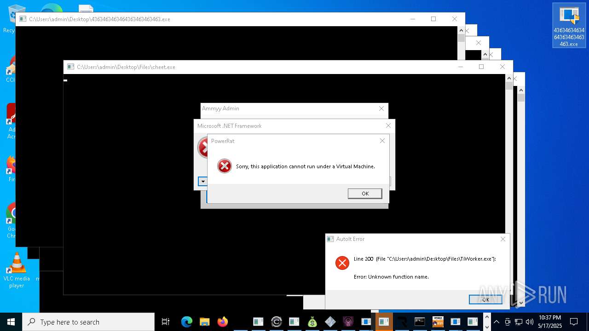The image size is (589, 331).
Task: Click the 'Line 200' TiWorker.exe error text
Action: coord(425,259)
